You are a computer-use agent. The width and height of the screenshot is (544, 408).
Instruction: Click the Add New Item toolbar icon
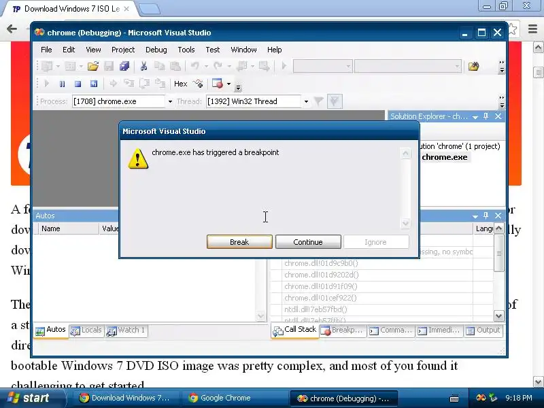coord(70,66)
